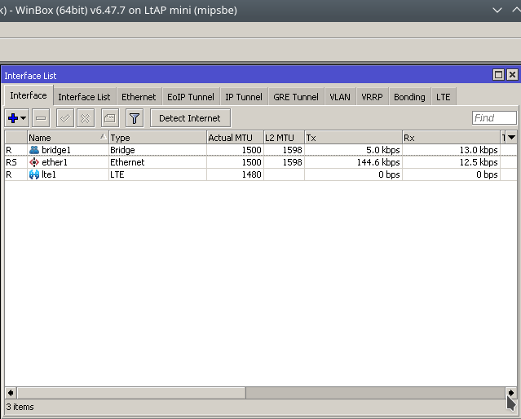The image size is (521, 419).
Task: Click the Detect Internet button
Action: [190, 118]
